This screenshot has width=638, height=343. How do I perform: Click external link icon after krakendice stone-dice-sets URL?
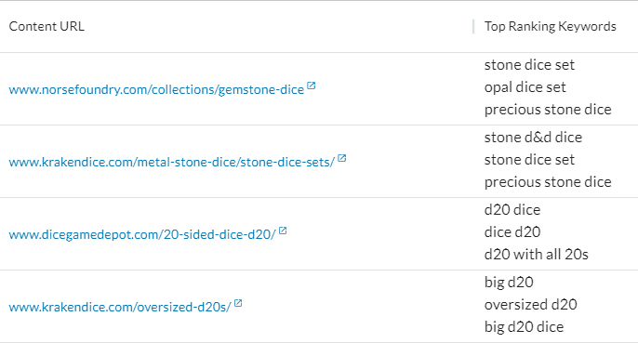pos(342,158)
